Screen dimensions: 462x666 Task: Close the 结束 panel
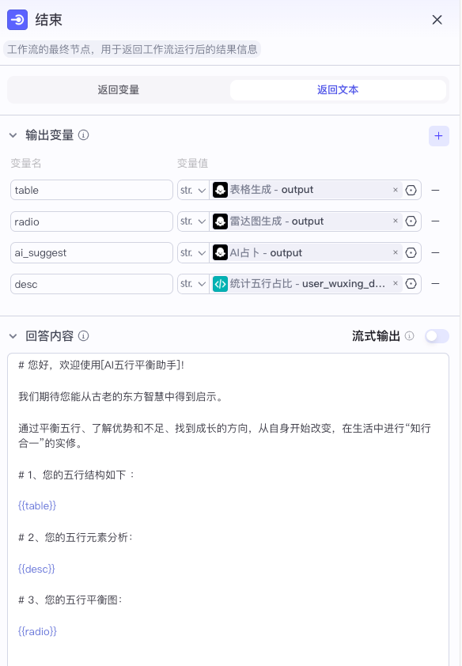[x=437, y=20]
